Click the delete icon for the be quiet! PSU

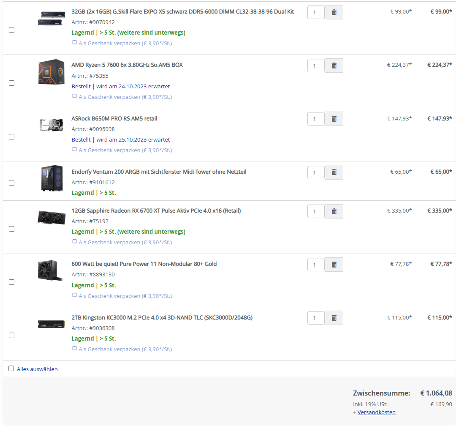coord(334,265)
